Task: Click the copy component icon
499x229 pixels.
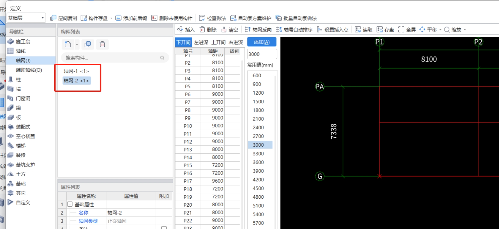Action: pyautogui.click(x=88, y=44)
